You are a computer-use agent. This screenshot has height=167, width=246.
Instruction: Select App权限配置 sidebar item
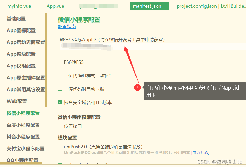coord(21,66)
